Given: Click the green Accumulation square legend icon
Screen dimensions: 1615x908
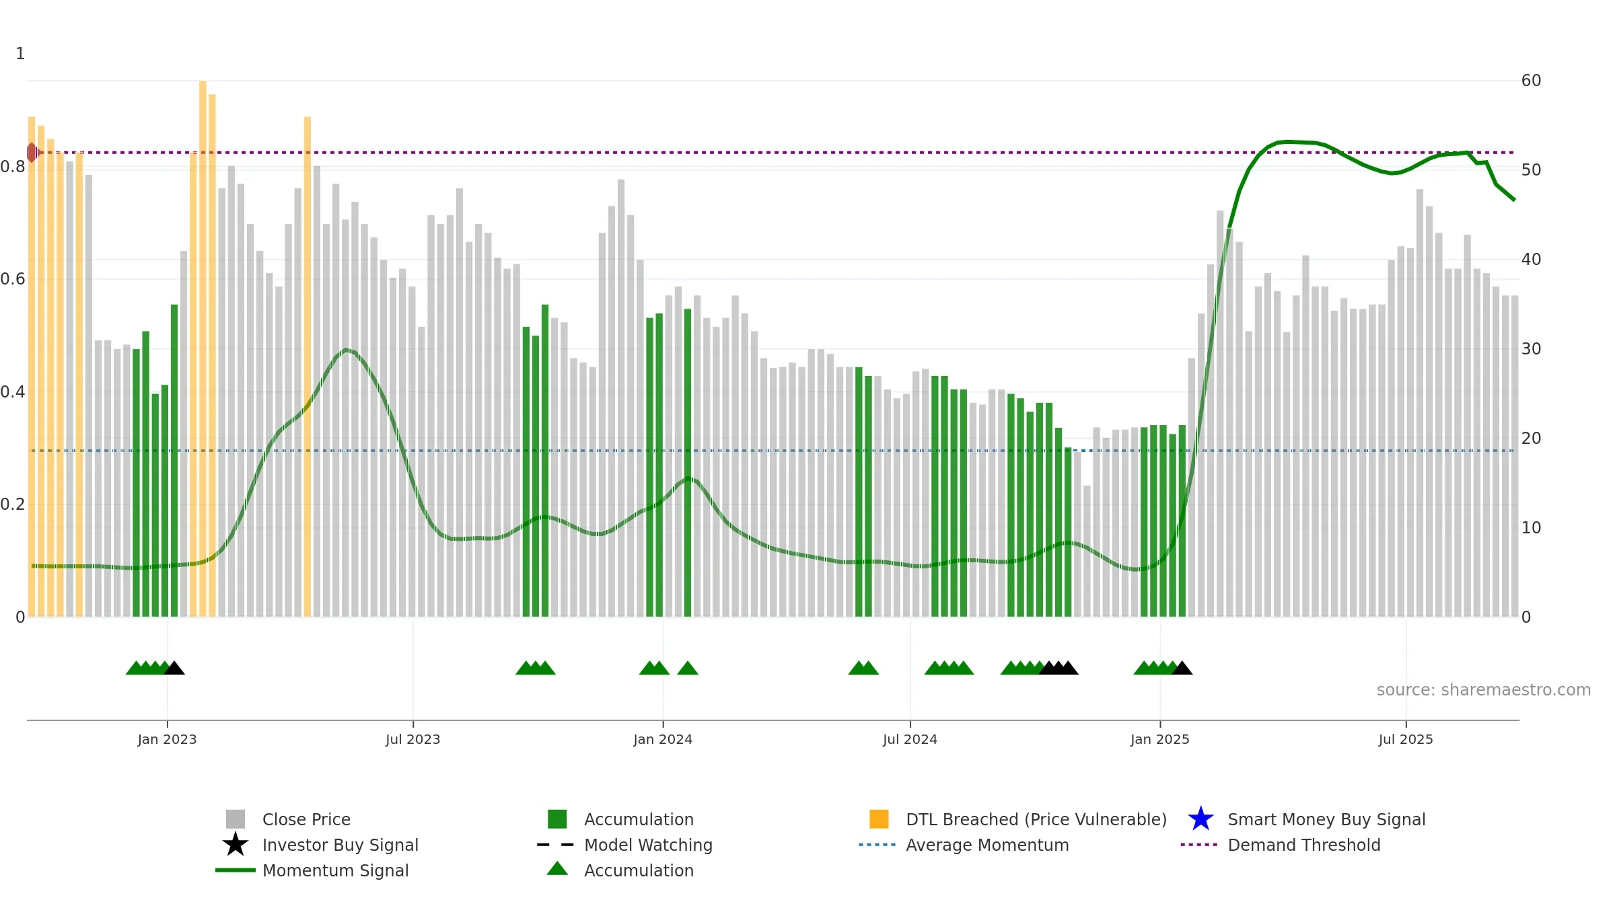Looking at the screenshot, I should pos(557,819).
